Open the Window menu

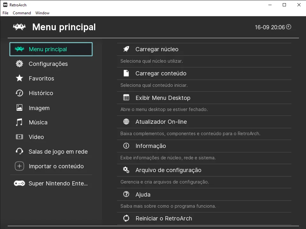(x=42, y=13)
